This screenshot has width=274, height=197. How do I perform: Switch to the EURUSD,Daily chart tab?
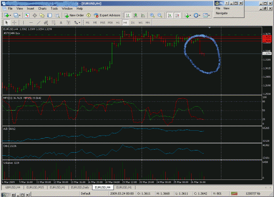[80, 187]
